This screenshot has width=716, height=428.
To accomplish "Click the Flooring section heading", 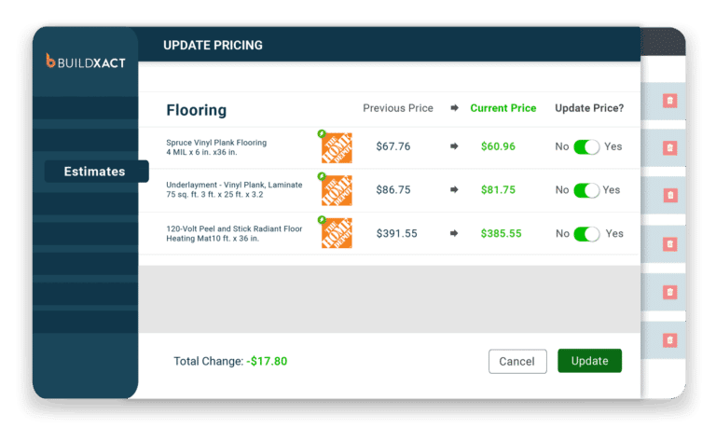I will click(x=196, y=110).
